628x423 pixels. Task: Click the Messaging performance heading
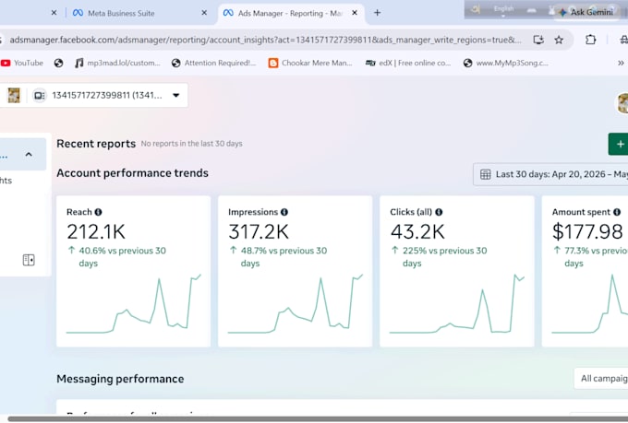tap(120, 379)
